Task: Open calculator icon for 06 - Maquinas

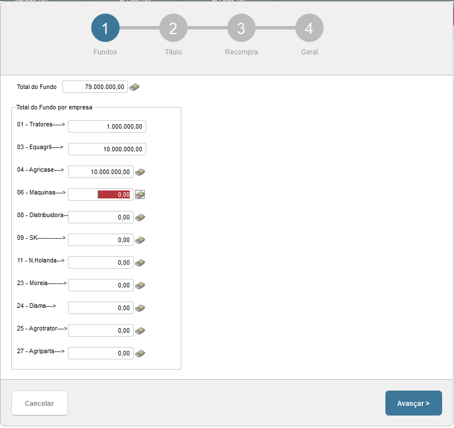Action: point(140,194)
